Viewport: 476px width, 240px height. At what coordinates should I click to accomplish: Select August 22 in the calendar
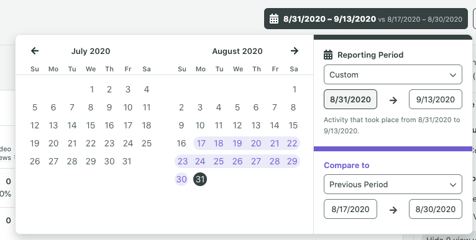pos(292,143)
